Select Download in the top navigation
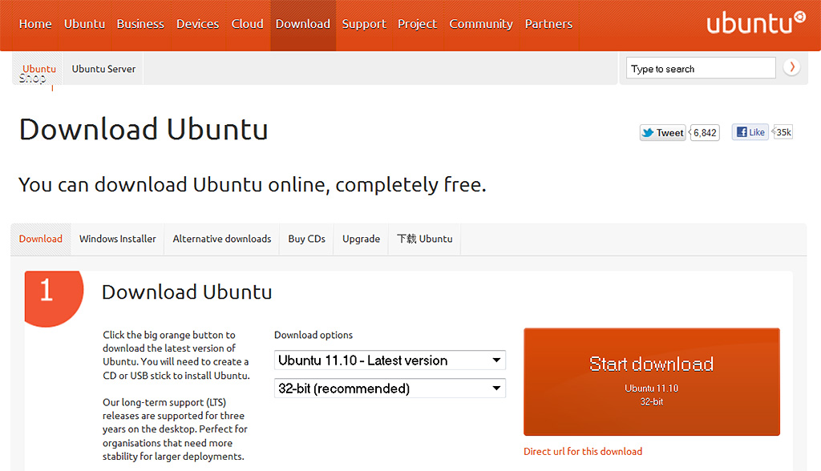 click(x=303, y=24)
